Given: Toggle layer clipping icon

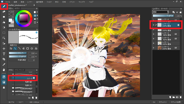Looking at the screenshot, I should (x=177, y=12).
